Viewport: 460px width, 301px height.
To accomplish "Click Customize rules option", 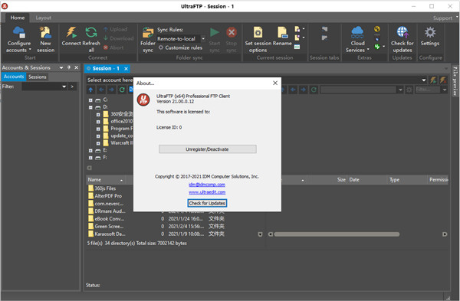I will tap(180, 47).
